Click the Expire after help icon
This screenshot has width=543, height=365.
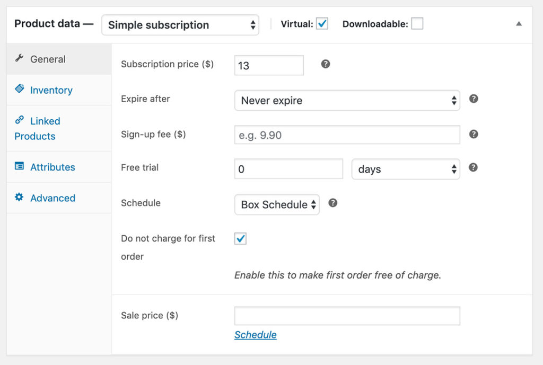[x=474, y=99]
